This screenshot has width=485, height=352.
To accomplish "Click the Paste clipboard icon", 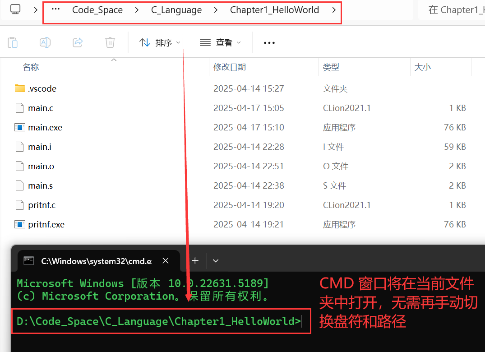I will (x=13, y=42).
